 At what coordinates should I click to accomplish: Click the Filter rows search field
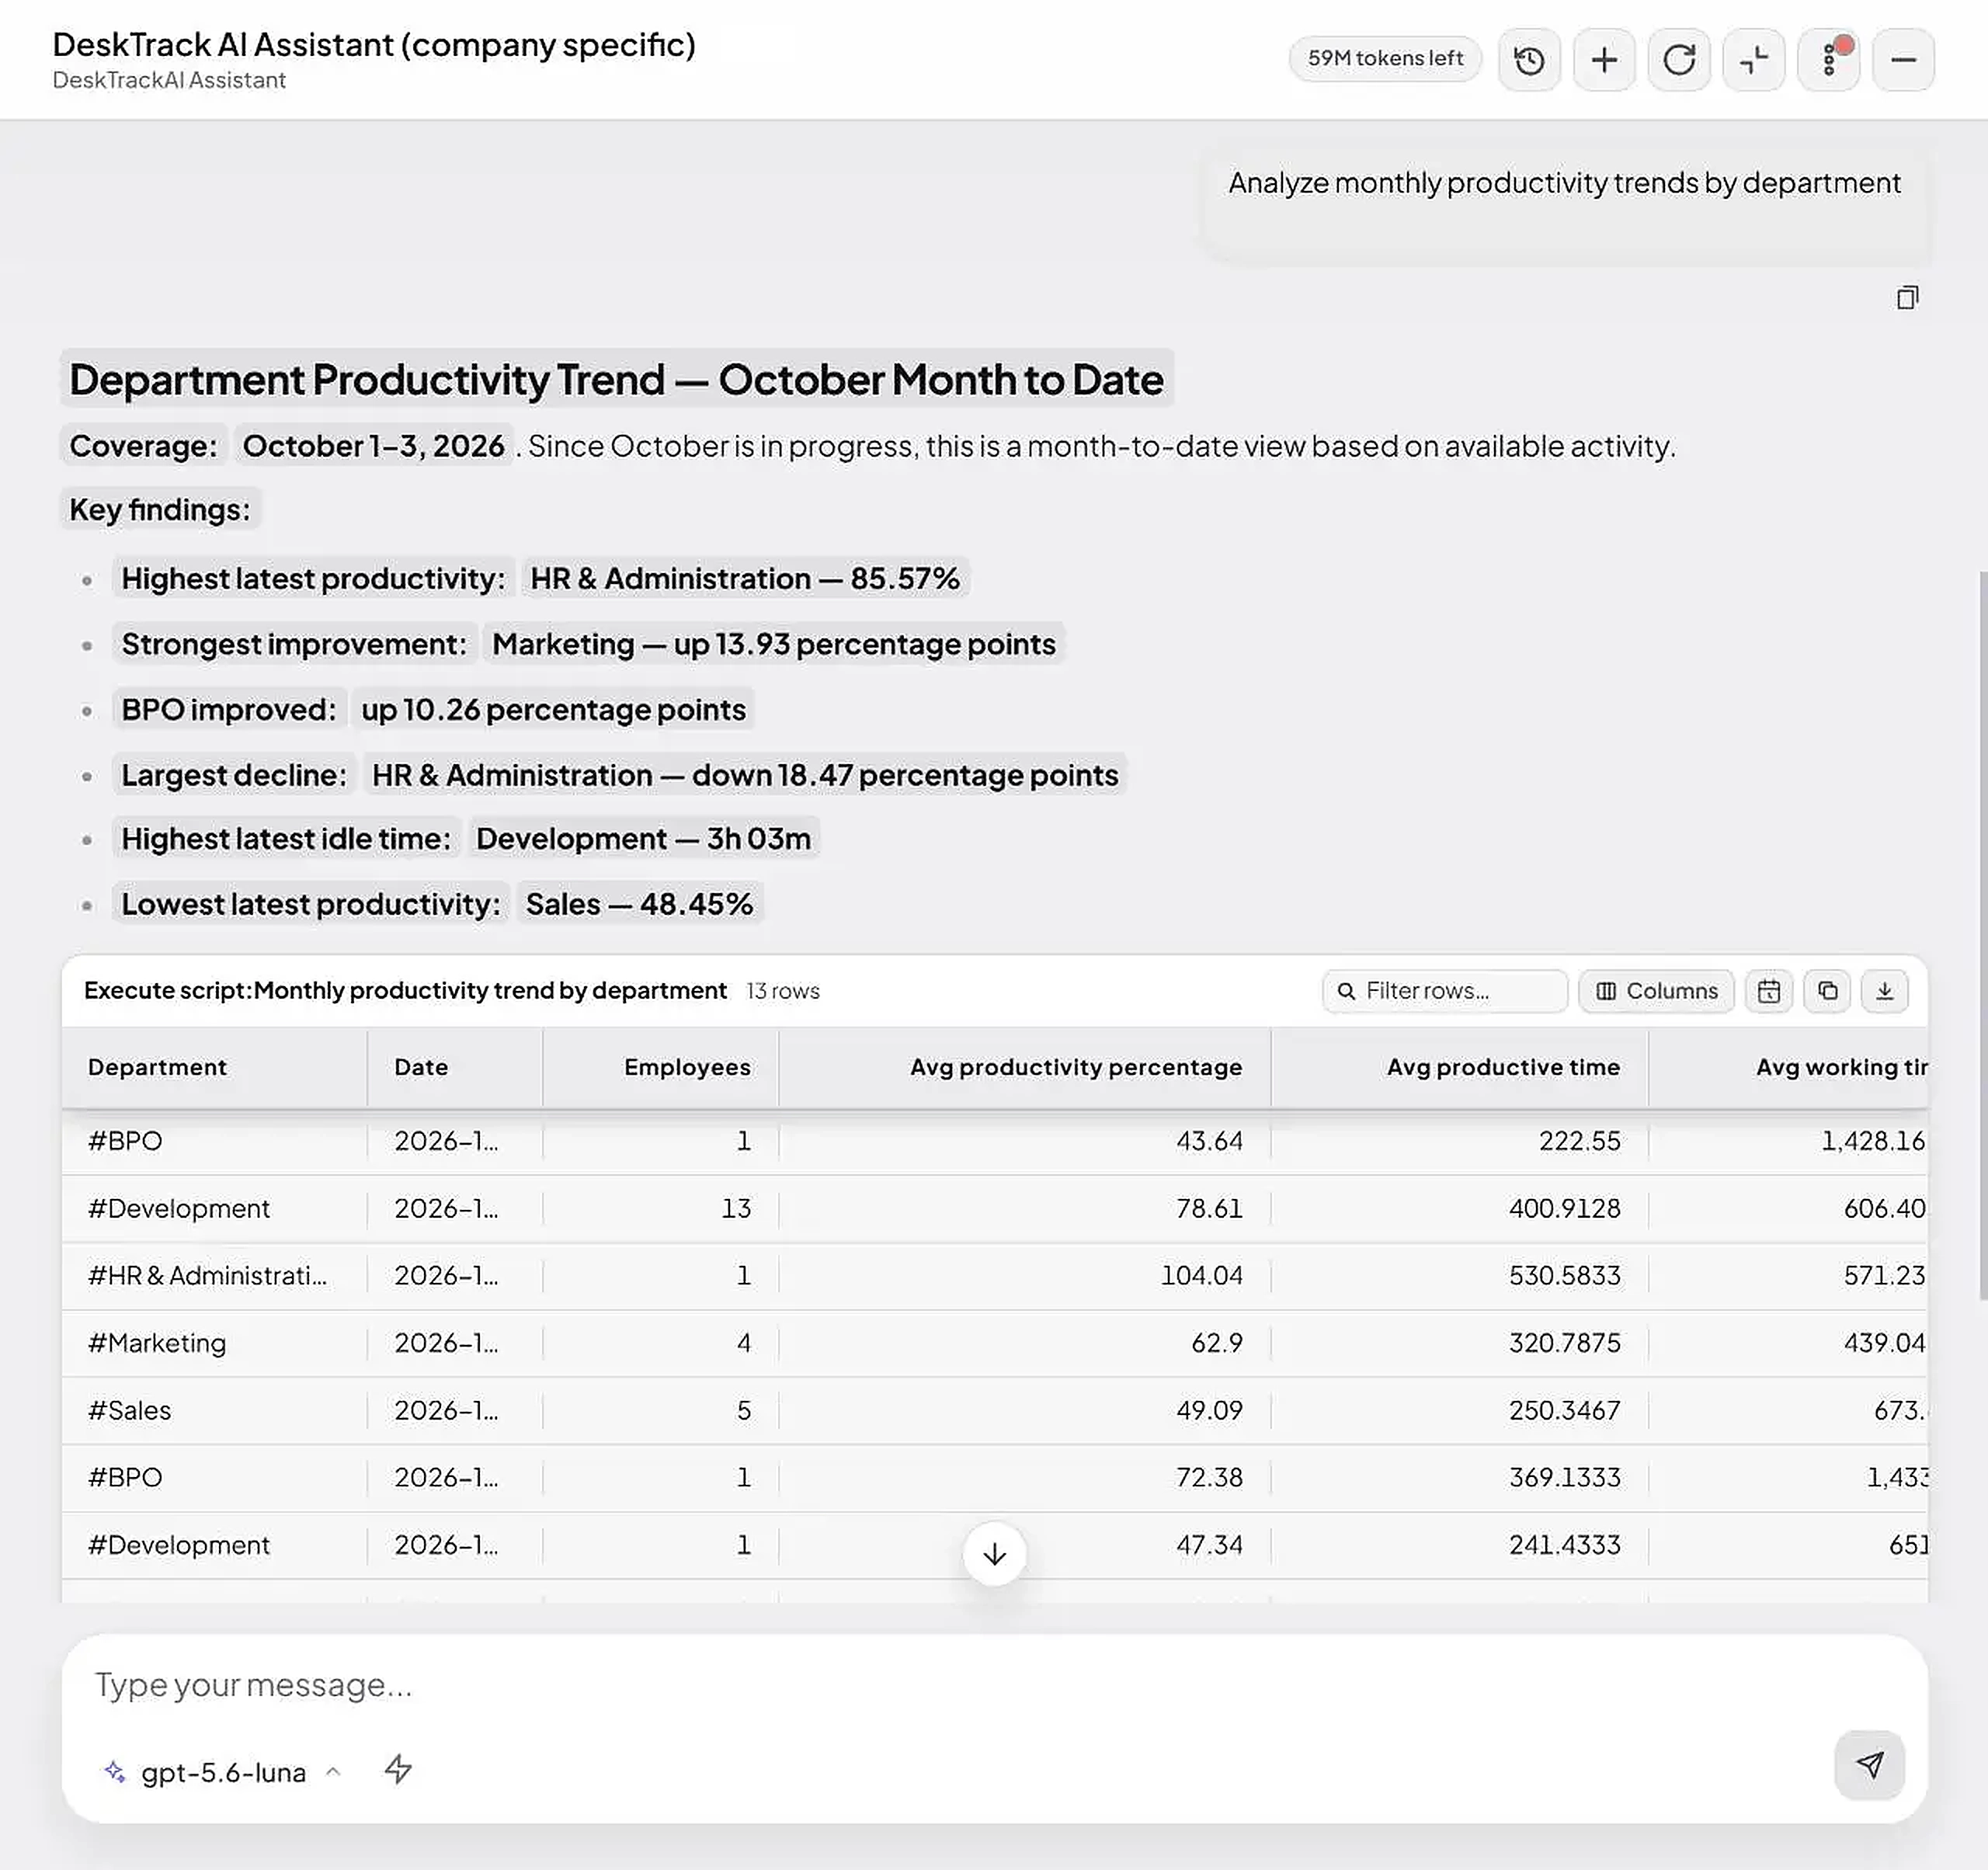click(x=1445, y=991)
